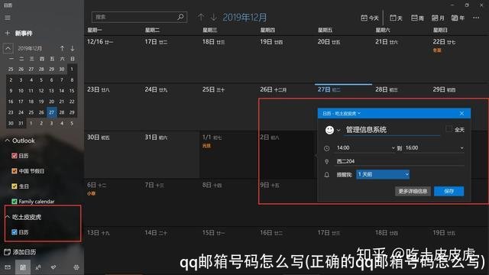Click the reminder bell icon in popup
Image resolution: width=489 pixels, height=275 pixels.
326,175
